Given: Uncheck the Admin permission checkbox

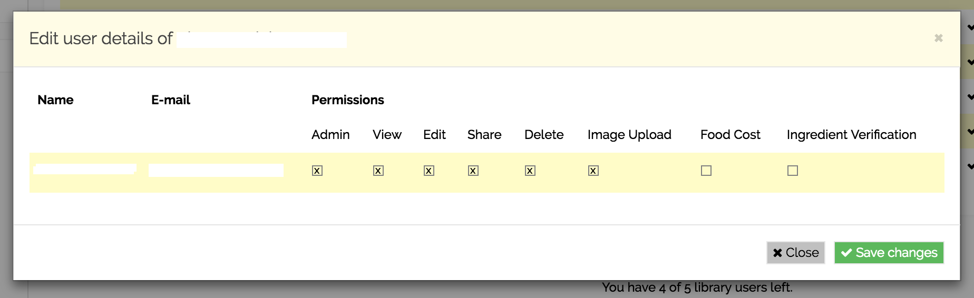Looking at the screenshot, I should click(x=317, y=171).
